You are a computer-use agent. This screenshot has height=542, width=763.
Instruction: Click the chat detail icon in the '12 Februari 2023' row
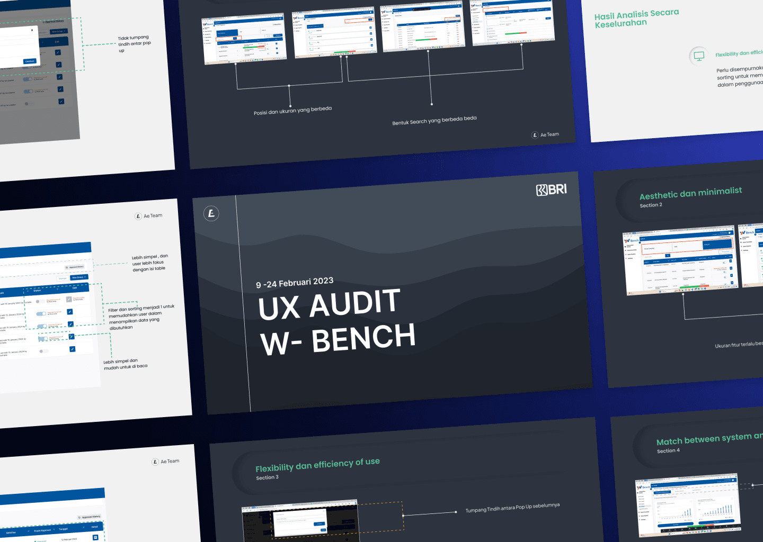[x=95, y=537]
